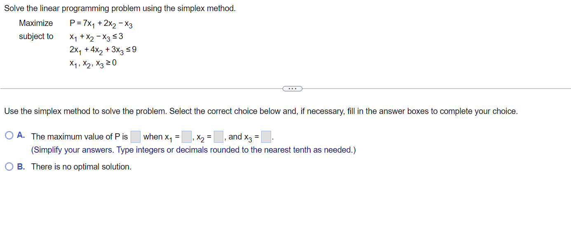Click the Use the simplex method instruction line
Image resolution: width=571 pixels, height=237 pixels.
165,111
